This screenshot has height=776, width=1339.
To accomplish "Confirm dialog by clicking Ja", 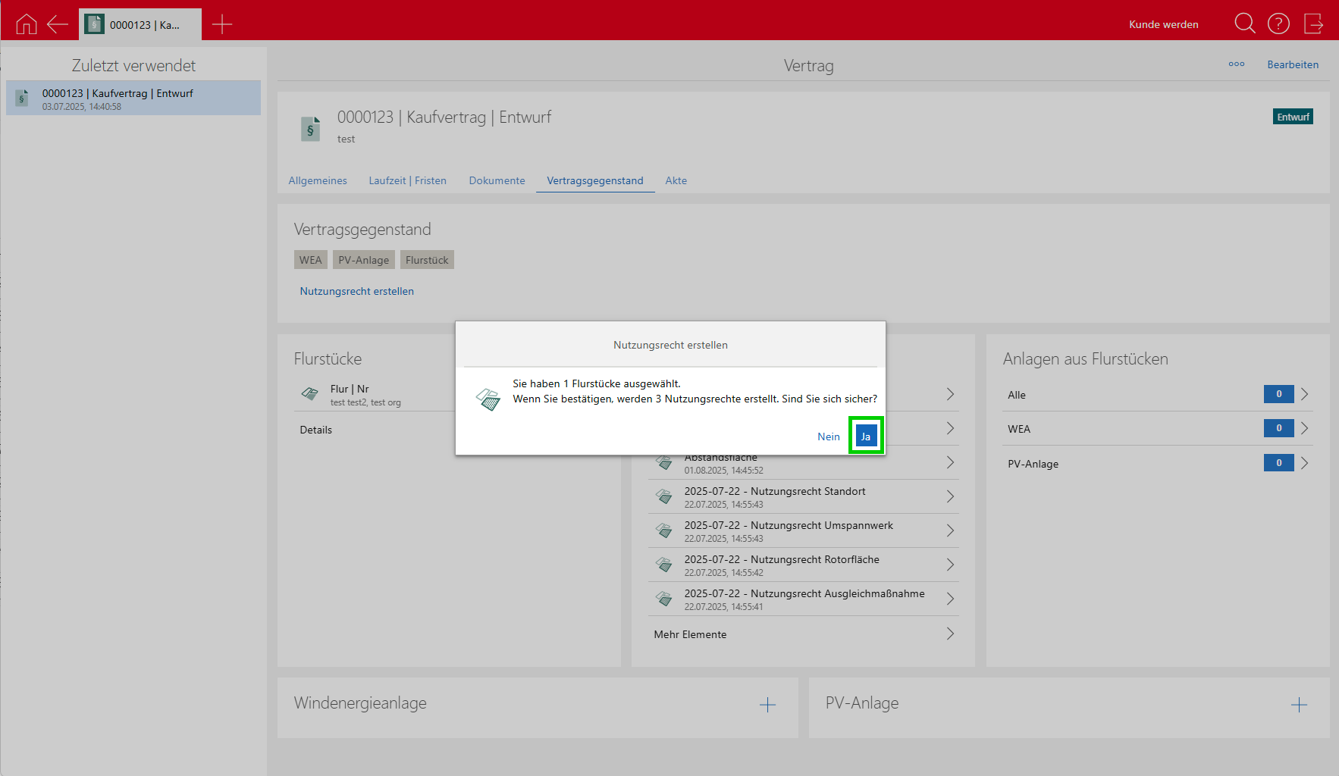I will click(866, 436).
